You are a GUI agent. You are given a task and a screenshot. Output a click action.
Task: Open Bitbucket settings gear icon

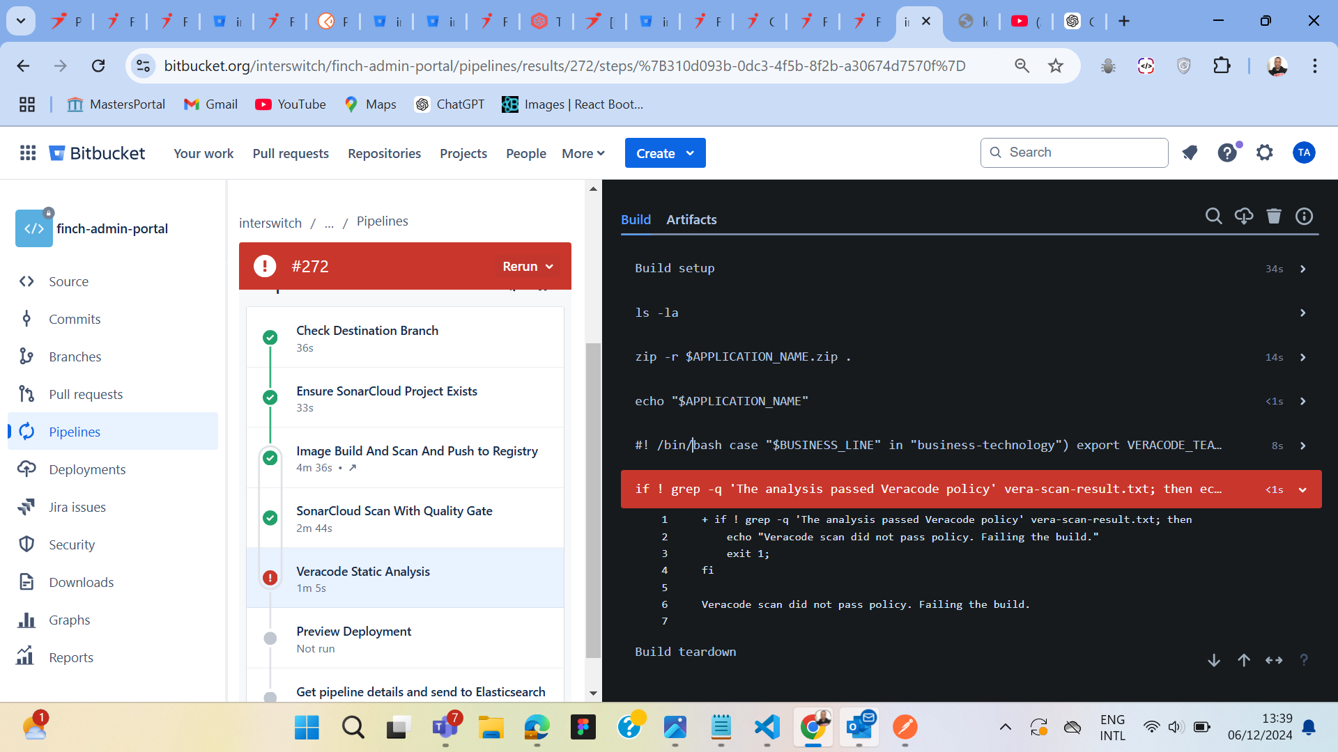(1264, 152)
